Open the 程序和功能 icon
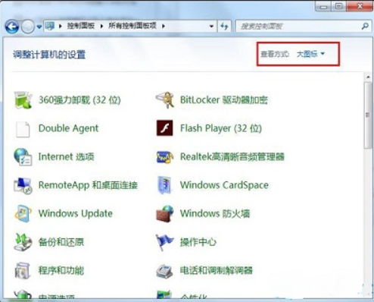This screenshot has width=374, height=302. tap(23, 270)
